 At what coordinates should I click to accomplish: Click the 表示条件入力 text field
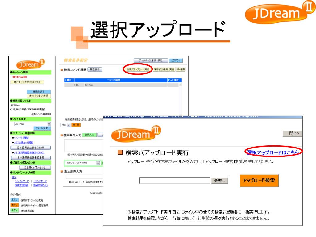pyautogui.click(x=85, y=177)
